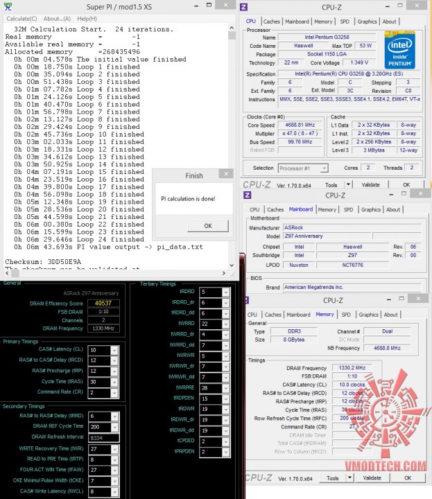Minimize the Super PI window
Image resolution: width=432 pixels, height=499 pixels.
coord(196,6)
